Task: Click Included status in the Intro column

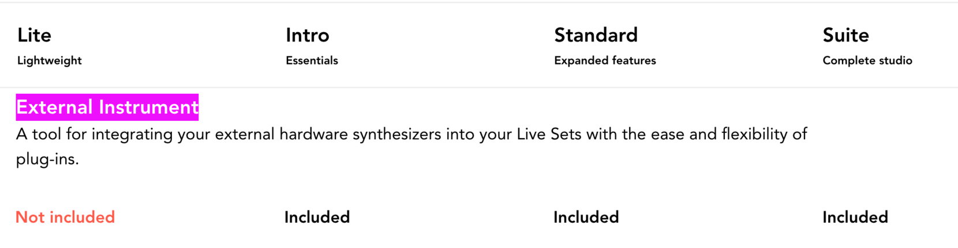Action: click(x=317, y=217)
